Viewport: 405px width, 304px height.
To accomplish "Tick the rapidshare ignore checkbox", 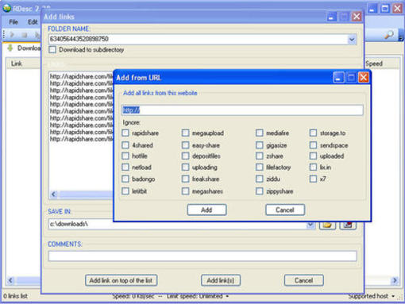I will (x=125, y=133).
